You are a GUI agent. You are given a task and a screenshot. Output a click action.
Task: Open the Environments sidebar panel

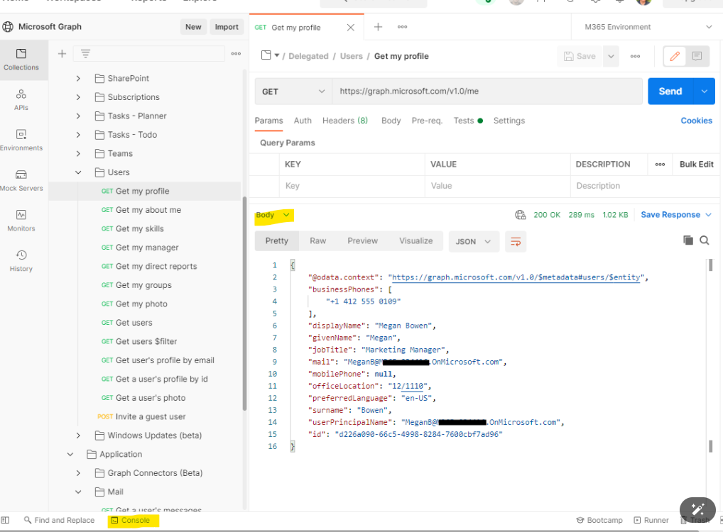point(21,140)
